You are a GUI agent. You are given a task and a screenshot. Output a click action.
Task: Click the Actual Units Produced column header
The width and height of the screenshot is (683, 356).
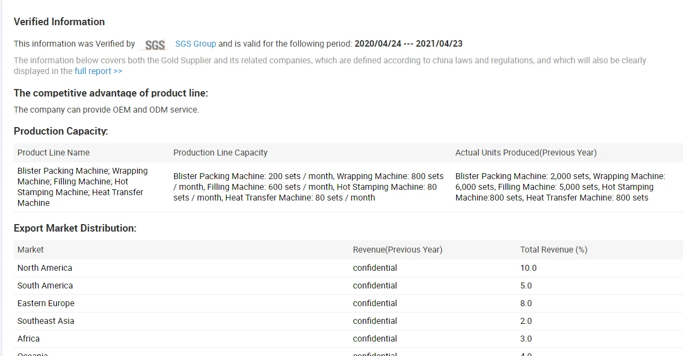pos(525,153)
